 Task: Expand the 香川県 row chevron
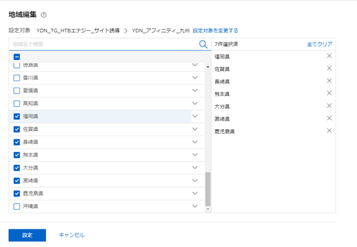(x=195, y=78)
